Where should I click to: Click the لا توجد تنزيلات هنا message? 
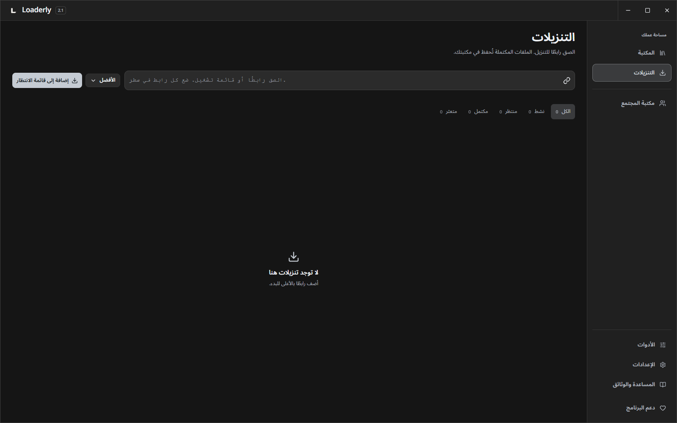tap(294, 273)
